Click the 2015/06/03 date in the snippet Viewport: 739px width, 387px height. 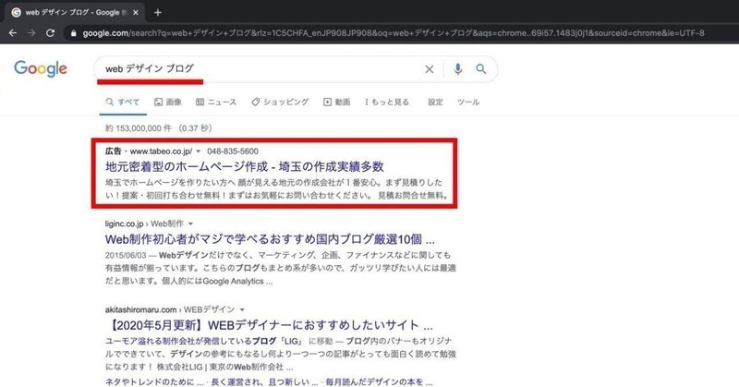click(126, 255)
